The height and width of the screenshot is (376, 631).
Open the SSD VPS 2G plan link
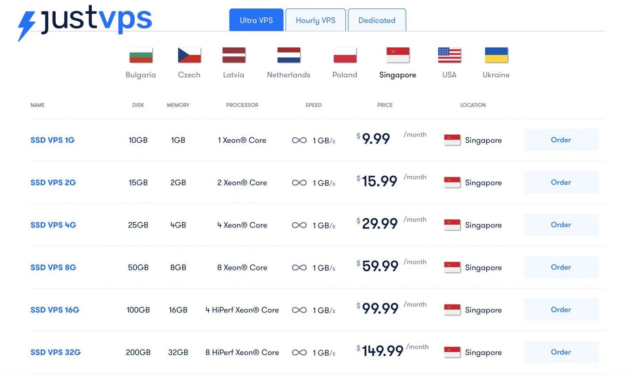(x=53, y=182)
